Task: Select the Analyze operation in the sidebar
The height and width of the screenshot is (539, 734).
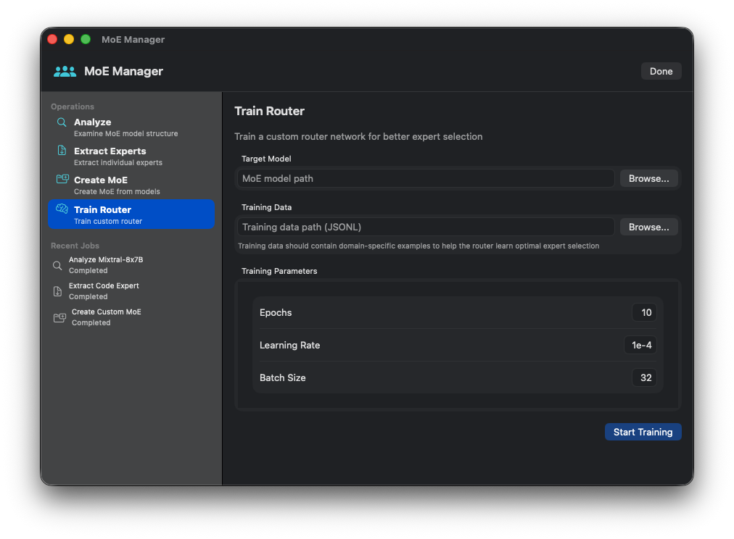Action: point(109,127)
